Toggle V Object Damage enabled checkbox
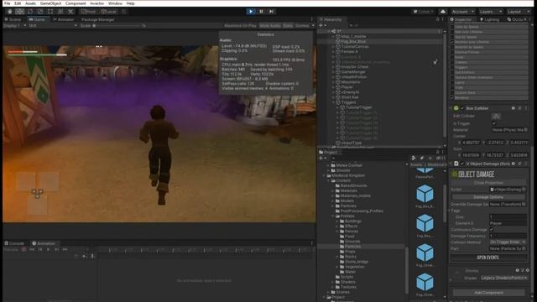This screenshot has width=537, height=302. pos(462,164)
